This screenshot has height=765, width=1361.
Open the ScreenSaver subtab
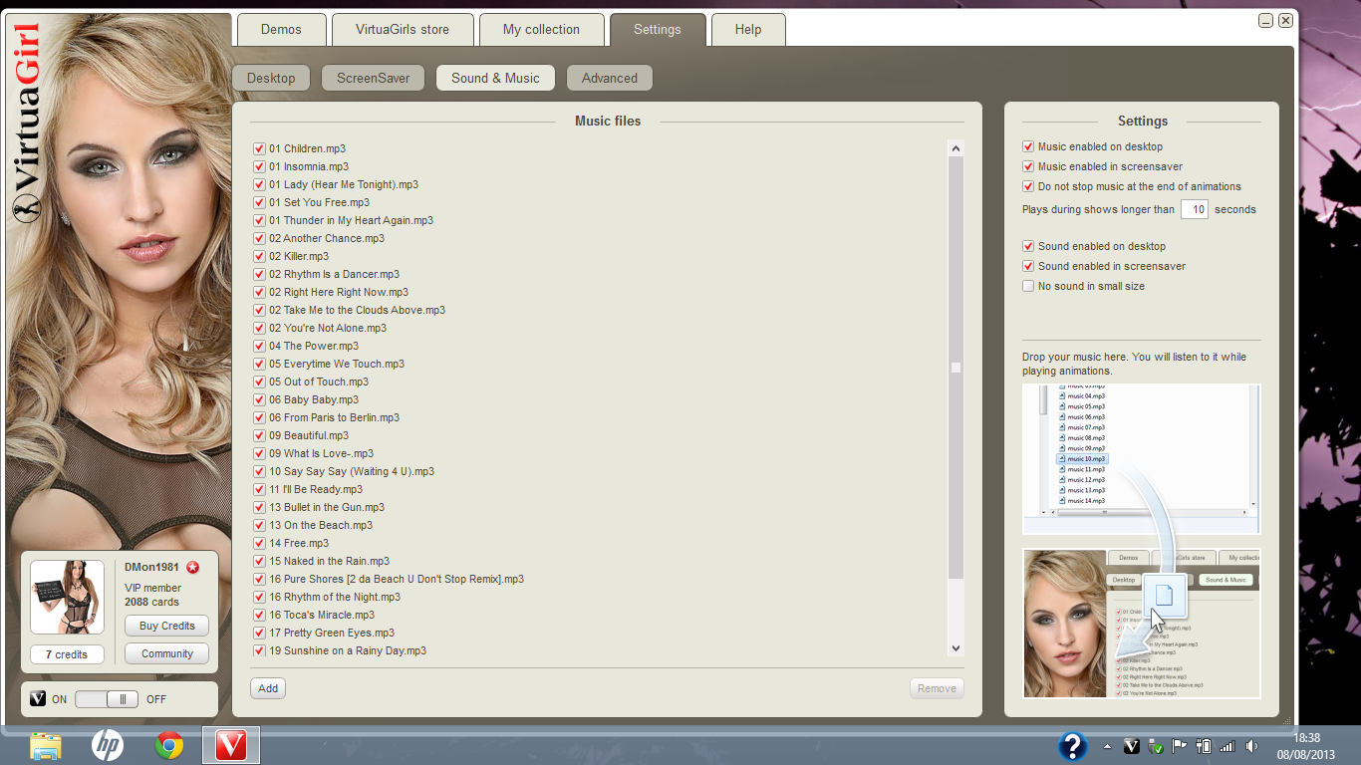point(373,78)
